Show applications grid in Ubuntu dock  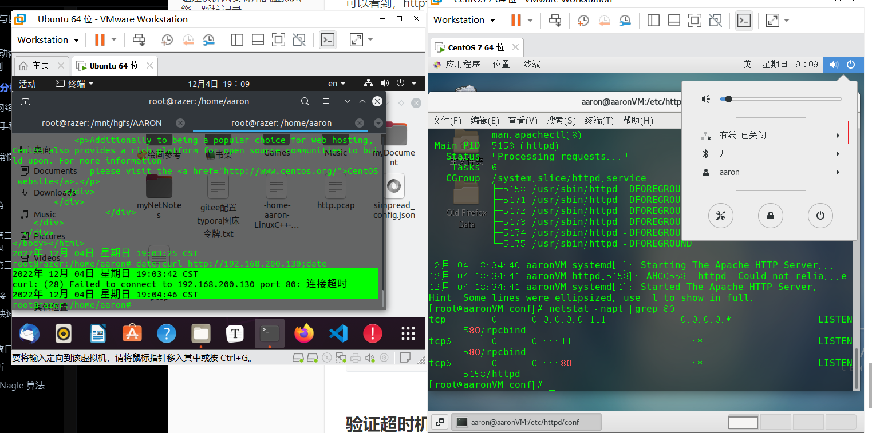coord(408,333)
